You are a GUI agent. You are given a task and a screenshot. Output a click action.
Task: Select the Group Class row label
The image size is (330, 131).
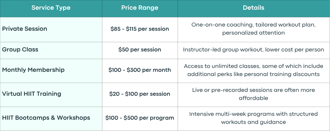coord(20,50)
